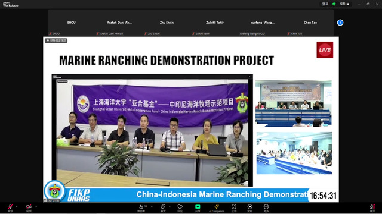Viewport: 382px width, 214px height.
Task: Click the green security shield icon
Action: pyautogui.click(x=334, y=4)
